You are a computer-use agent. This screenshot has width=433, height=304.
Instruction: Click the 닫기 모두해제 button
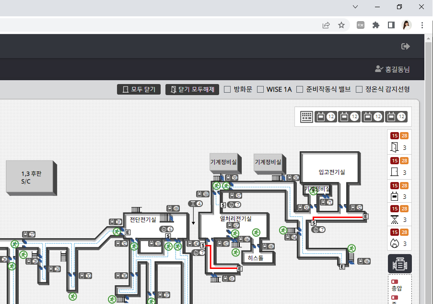point(192,89)
